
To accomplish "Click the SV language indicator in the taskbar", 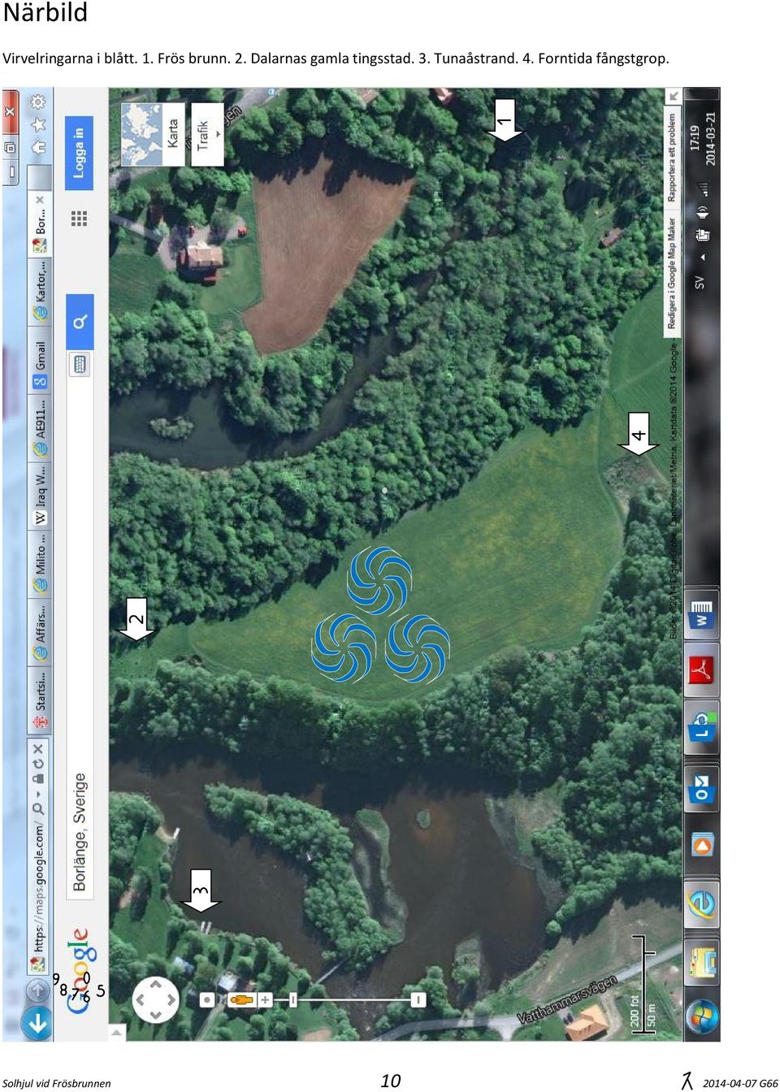I will click(x=700, y=283).
